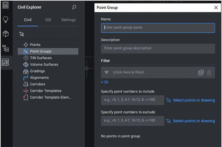Click the 'Filter' section heading

coord(105,61)
